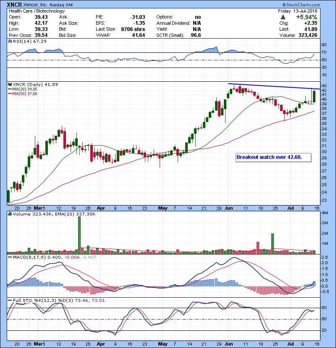Click the 'Bid Size:' label
The height and width of the screenshot is (348, 336).
pos(68,35)
